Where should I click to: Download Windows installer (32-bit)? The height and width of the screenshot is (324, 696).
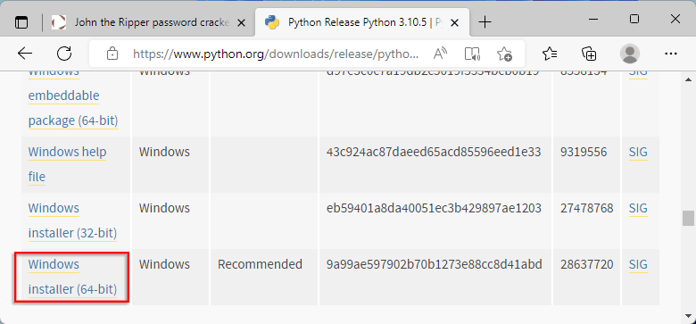[72, 220]
